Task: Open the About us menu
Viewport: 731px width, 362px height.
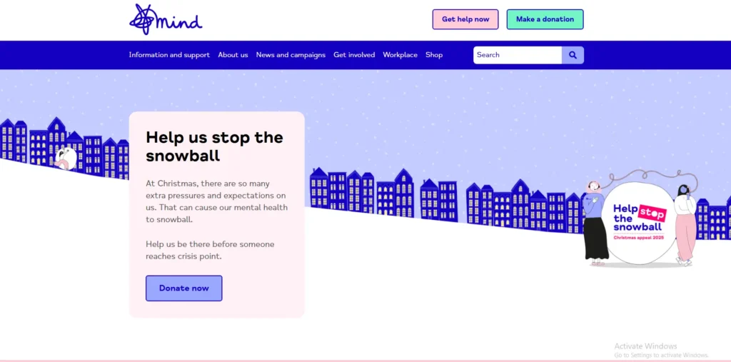Action: pyautogui.click(x=233, y=55)
